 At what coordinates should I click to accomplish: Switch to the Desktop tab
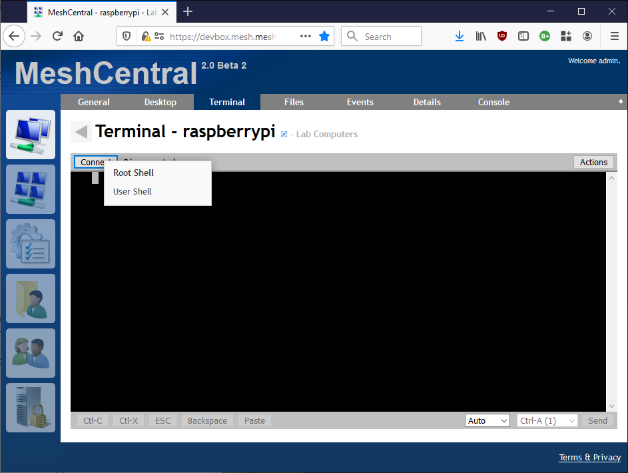[x=160, y=102]
